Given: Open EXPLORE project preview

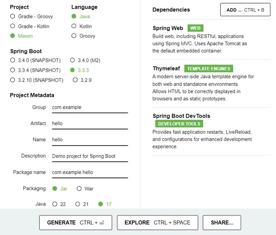Looking at the screenshot, I should (x=157, y=223).
